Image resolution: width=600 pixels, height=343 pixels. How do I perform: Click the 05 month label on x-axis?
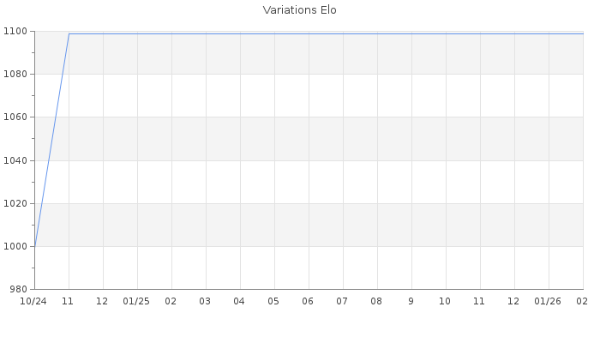[273, 302]
